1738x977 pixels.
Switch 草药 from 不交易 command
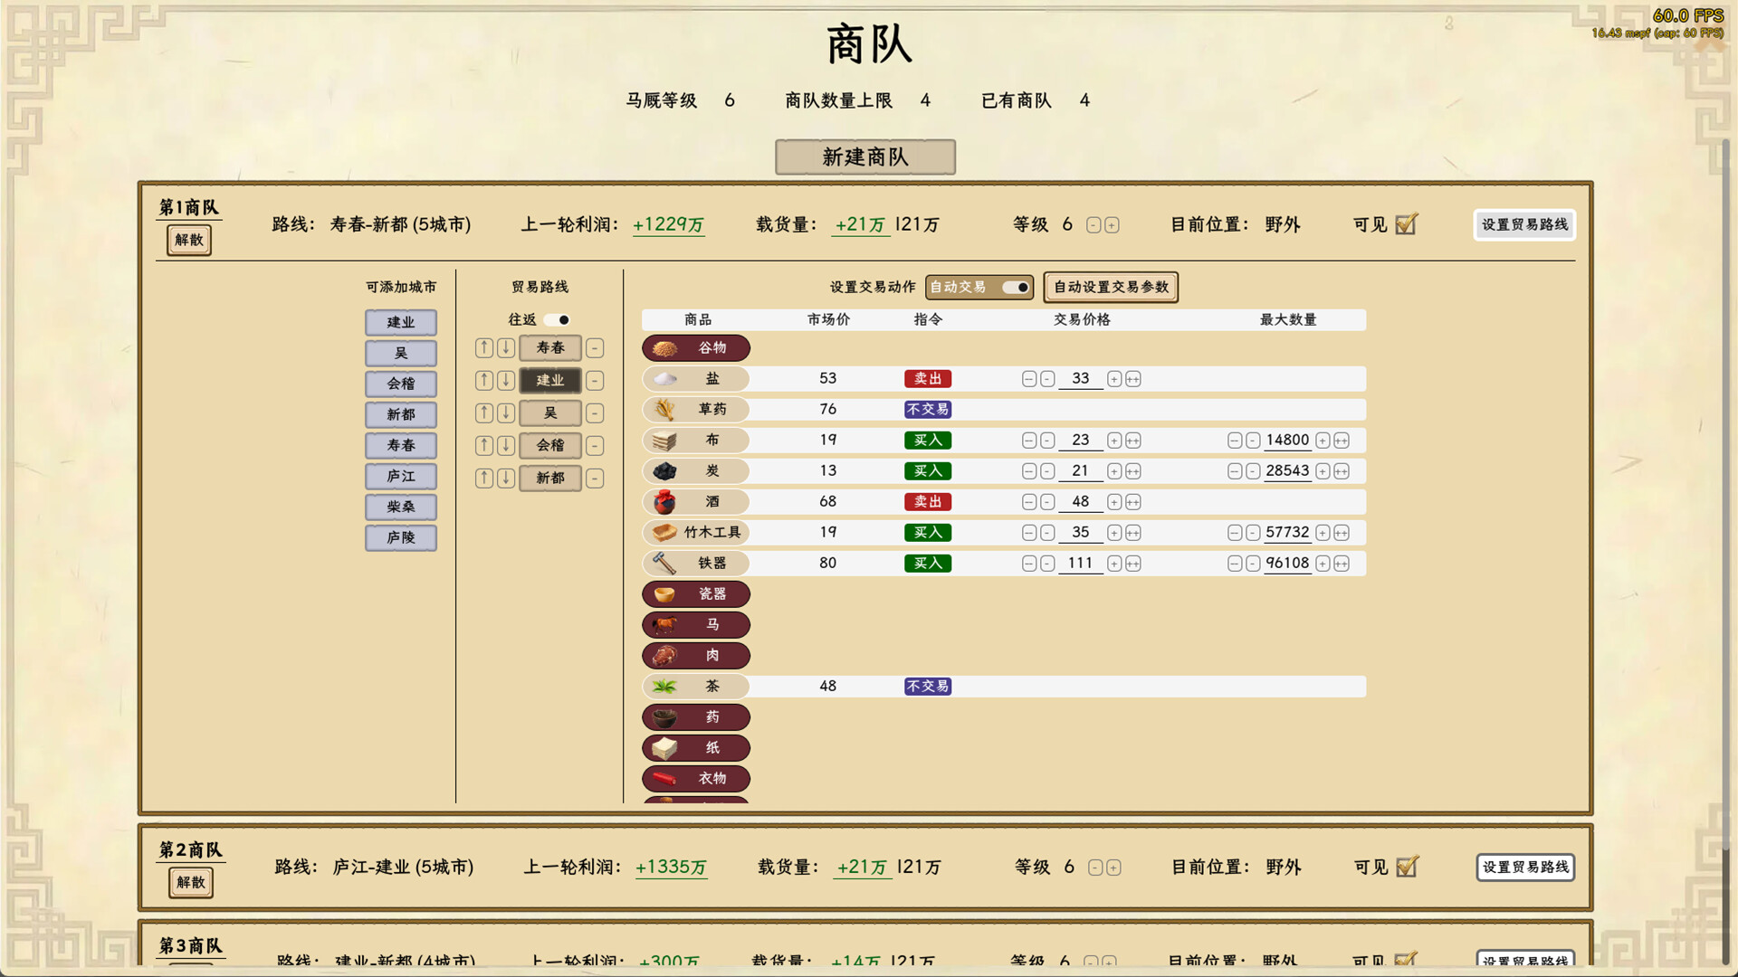tap(927, 409)
